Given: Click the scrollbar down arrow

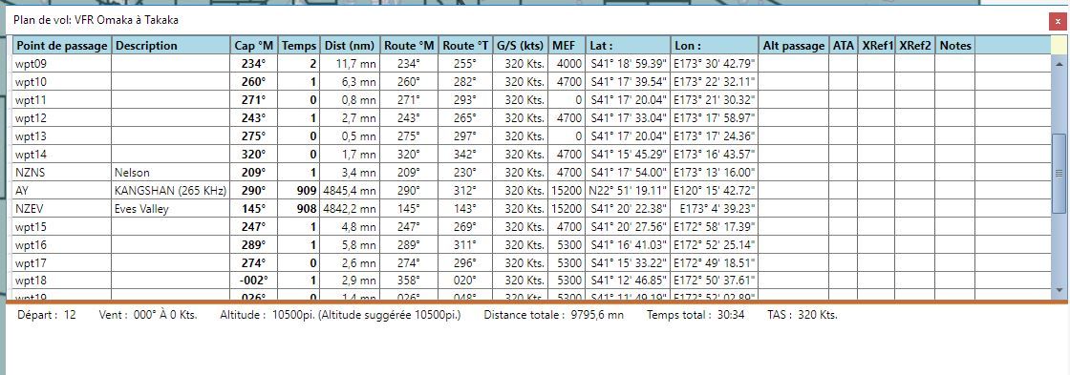Looking at the screenshot, I should coord(1059,290).
